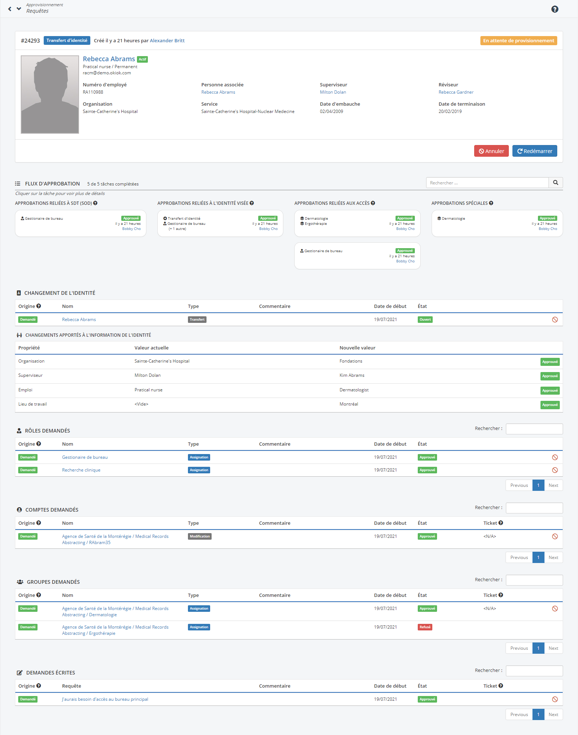Cancel the Gestionaire de bureau role request
578x735 pixels.
pyautogui.click(x=555, y=457)
